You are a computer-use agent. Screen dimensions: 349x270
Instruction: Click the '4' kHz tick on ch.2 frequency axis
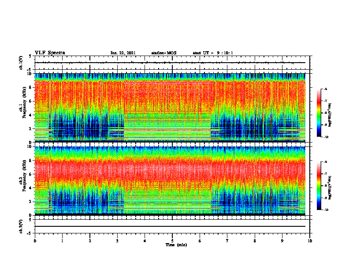(x=30, y=188)
